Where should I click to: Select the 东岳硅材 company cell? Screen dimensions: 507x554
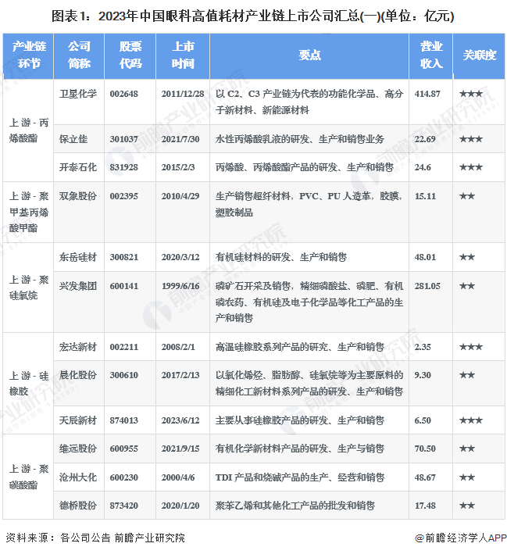(x=77, y=257)
